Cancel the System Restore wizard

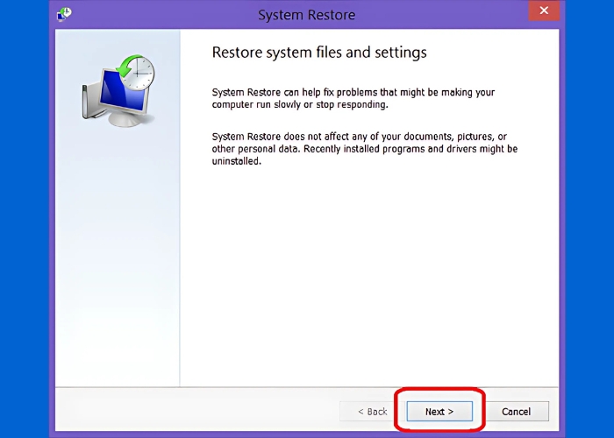[x=516, y=411]
